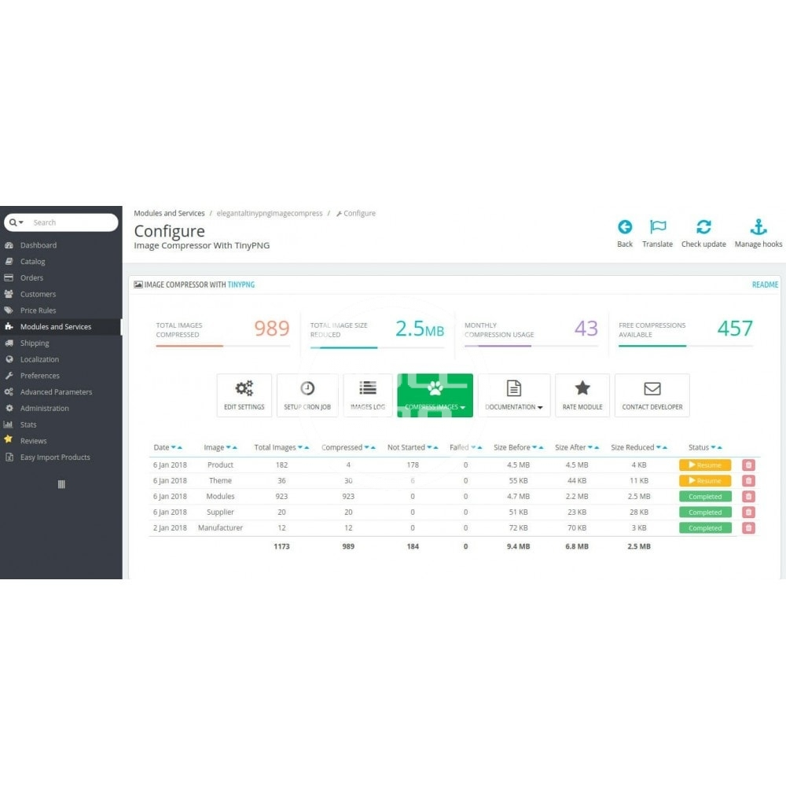This screenshot has width=786, height=786.
Task: Open Translate flag icon
Action: point(658,228)
